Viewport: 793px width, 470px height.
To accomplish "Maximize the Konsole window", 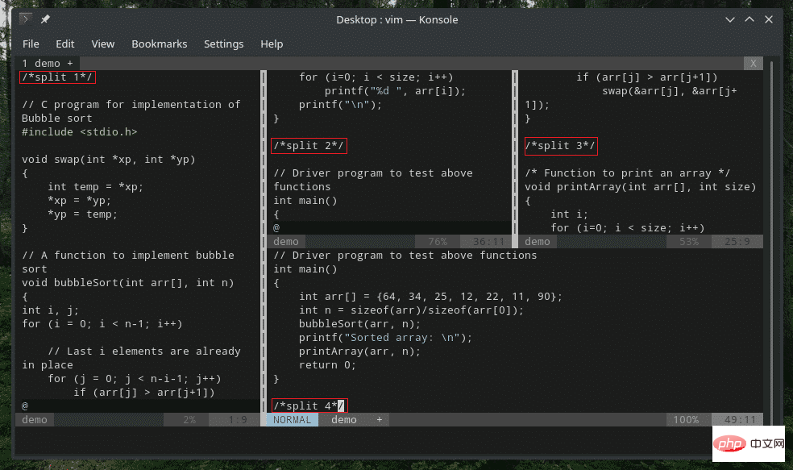I will 749,19.
